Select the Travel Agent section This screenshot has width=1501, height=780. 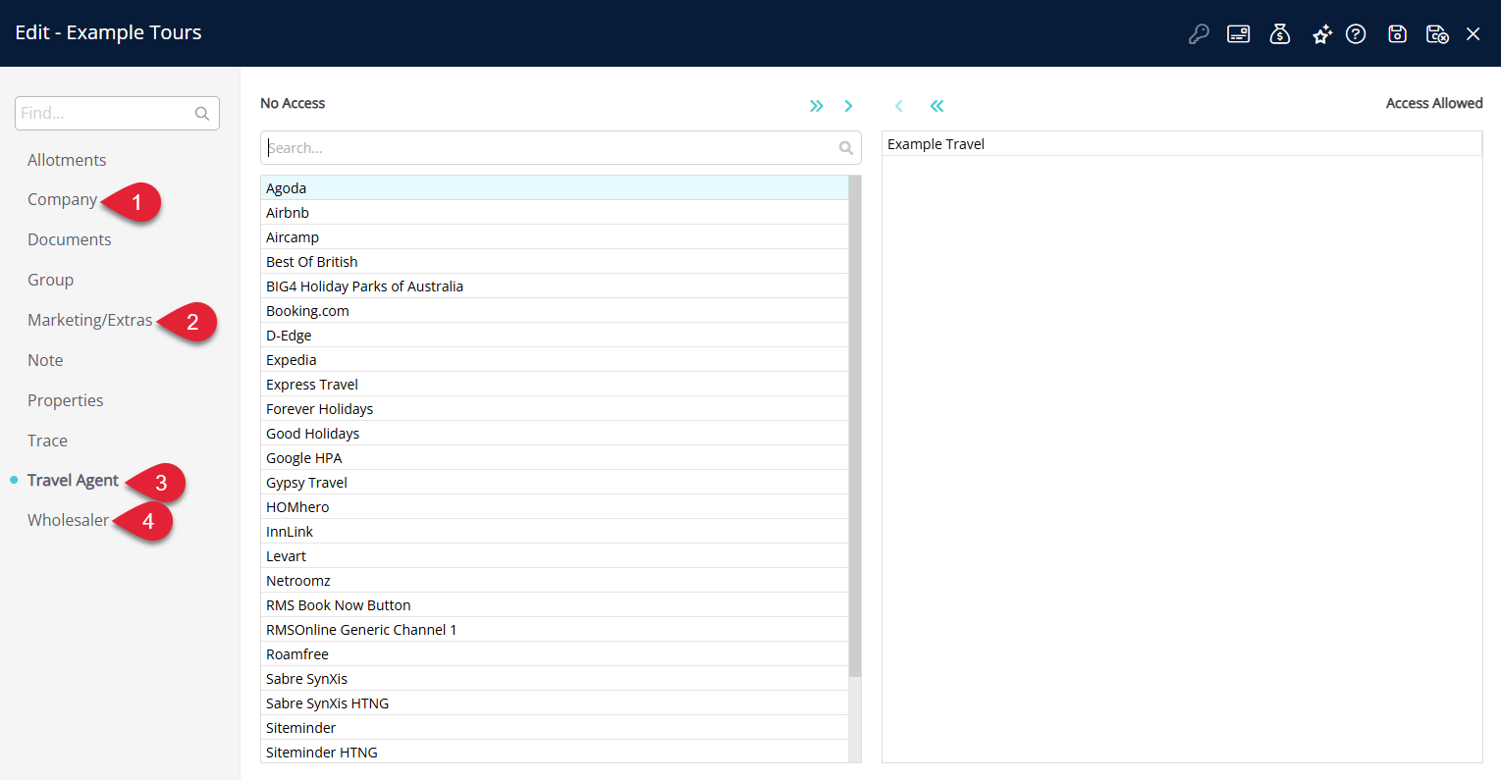click(73, 480)
